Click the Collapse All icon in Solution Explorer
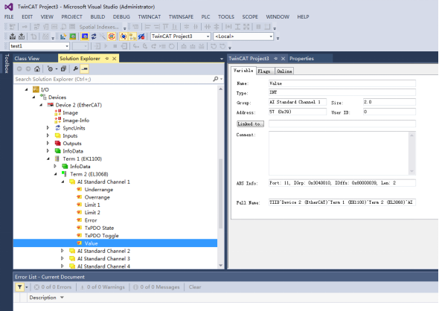 coord(63,68)
